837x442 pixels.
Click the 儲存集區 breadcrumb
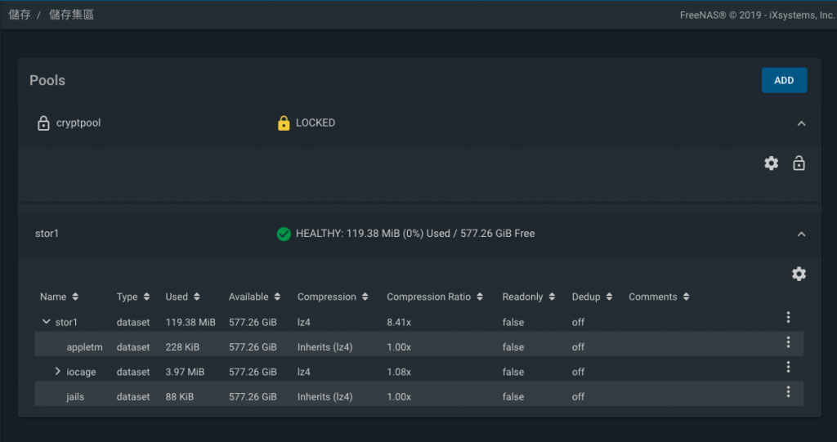coord(72,15)
